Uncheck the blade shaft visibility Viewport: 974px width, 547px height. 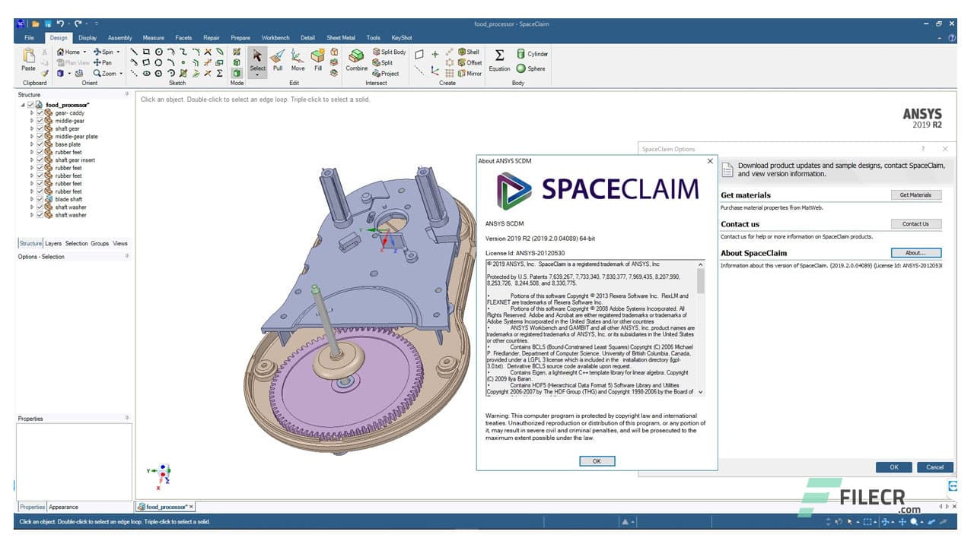coord(40,199)
